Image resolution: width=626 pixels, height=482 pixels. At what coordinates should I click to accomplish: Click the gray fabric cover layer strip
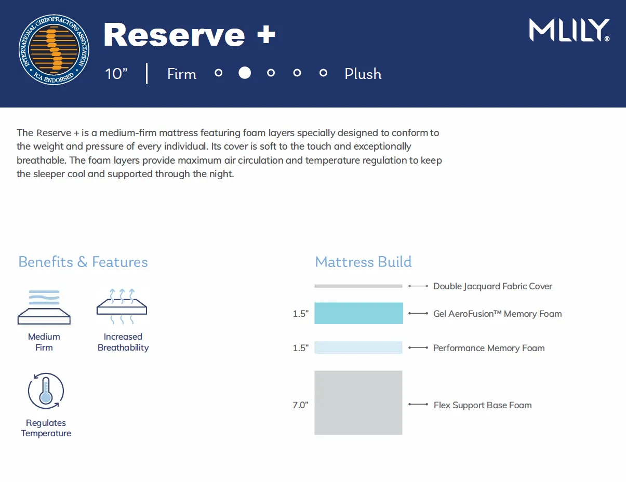tap(358, 286)
